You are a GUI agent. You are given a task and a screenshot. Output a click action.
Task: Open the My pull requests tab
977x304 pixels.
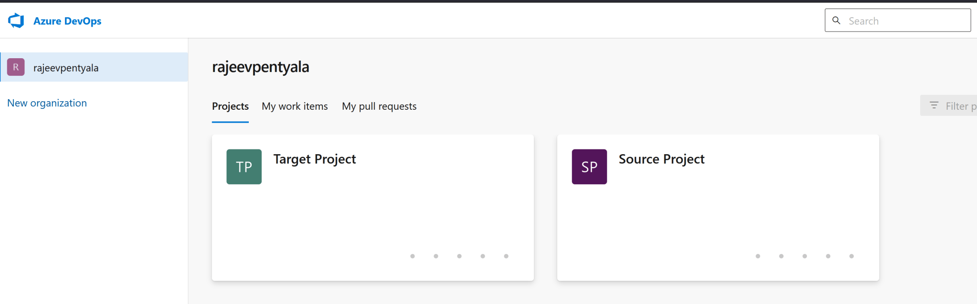[x=379, y=106]
